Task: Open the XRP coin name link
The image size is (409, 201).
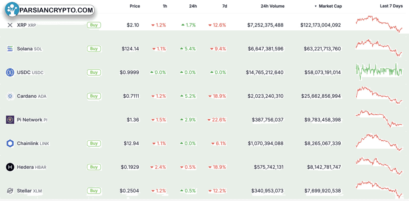Action: [x=26, y=25]
